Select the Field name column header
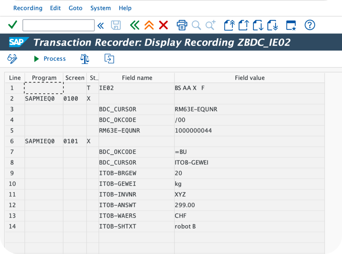 (x=137, y=78)
